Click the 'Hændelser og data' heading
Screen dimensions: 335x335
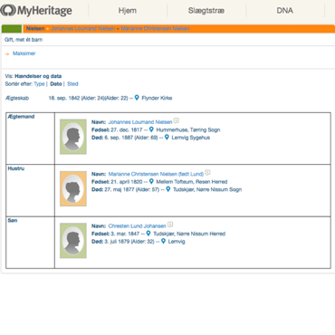[x=38, y=76]
